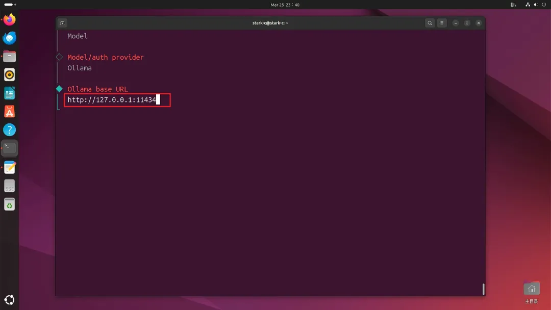This screenshot has height=310, width=551.
Task: Show applications with the Ubuntu logo button
Action: click(x=10, y=300)
